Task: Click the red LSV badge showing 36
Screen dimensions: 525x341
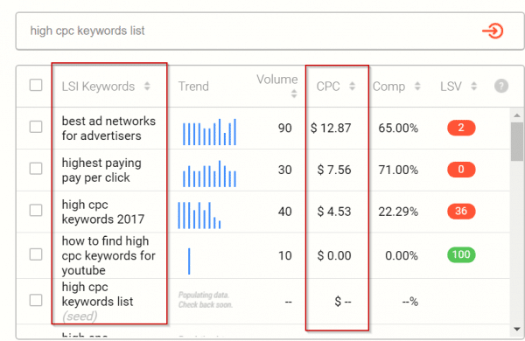Action: pyautogui.click(x=461, y=211)
